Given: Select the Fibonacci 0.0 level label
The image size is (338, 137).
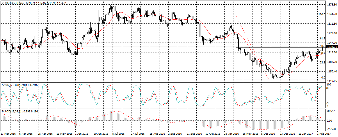Looking at the screenshot, I should 323,78.
